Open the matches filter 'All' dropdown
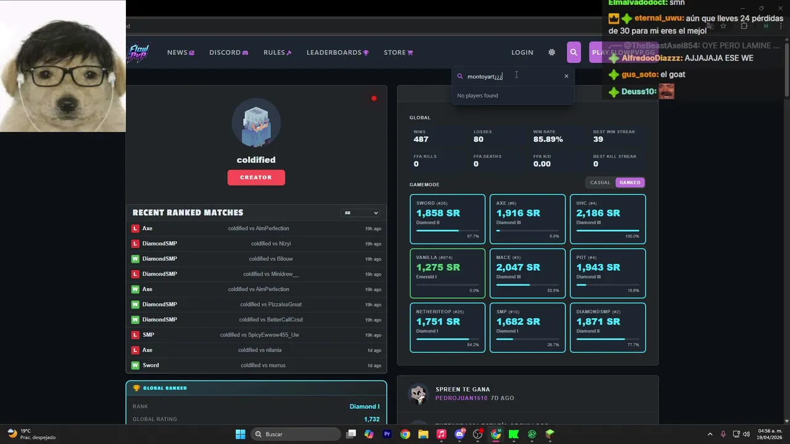 (x=361, y=213)
